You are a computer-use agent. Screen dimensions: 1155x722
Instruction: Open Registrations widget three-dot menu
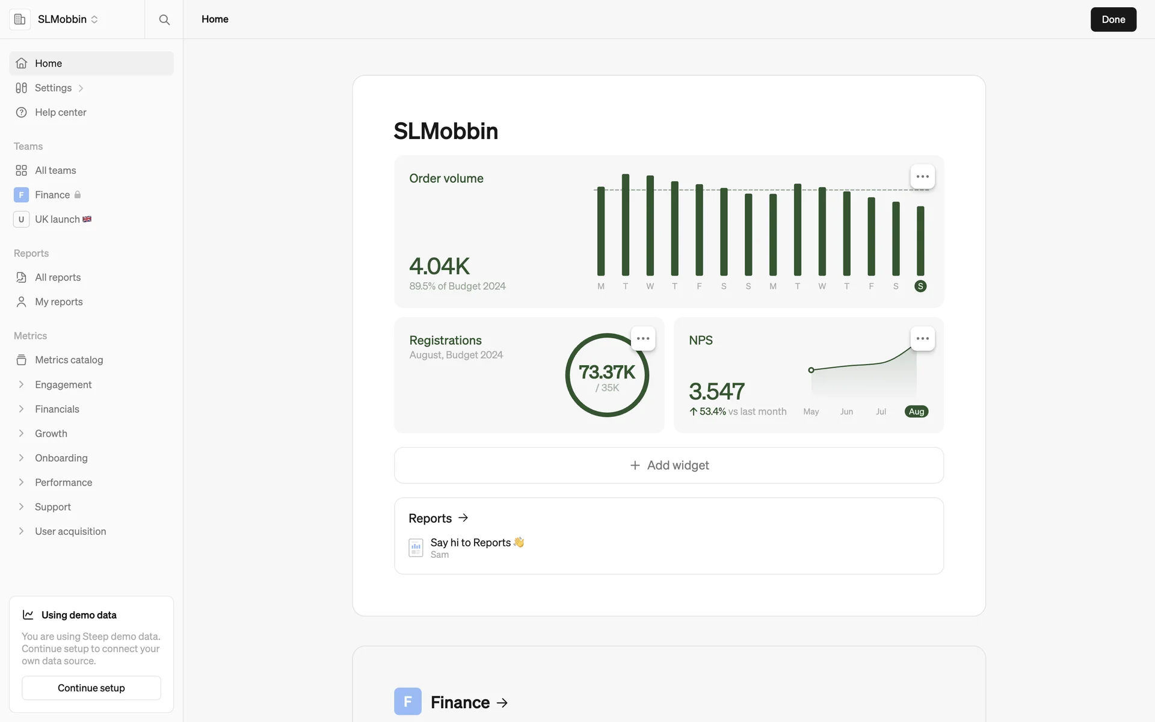643,339
